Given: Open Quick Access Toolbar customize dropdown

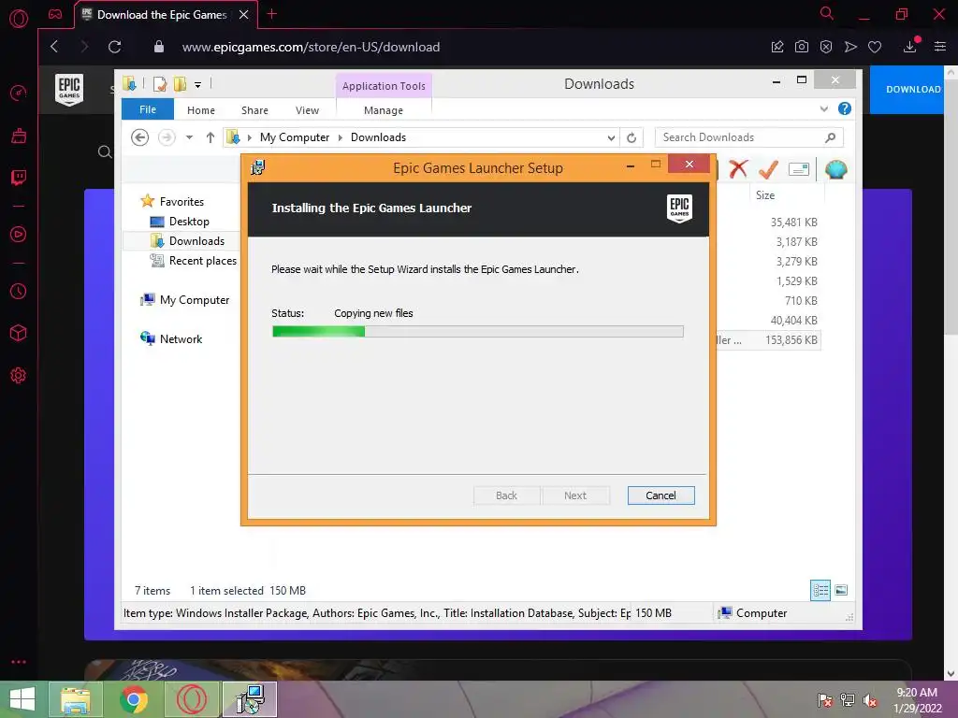Looking at the screenshot, I should click(x=198, y=85).
